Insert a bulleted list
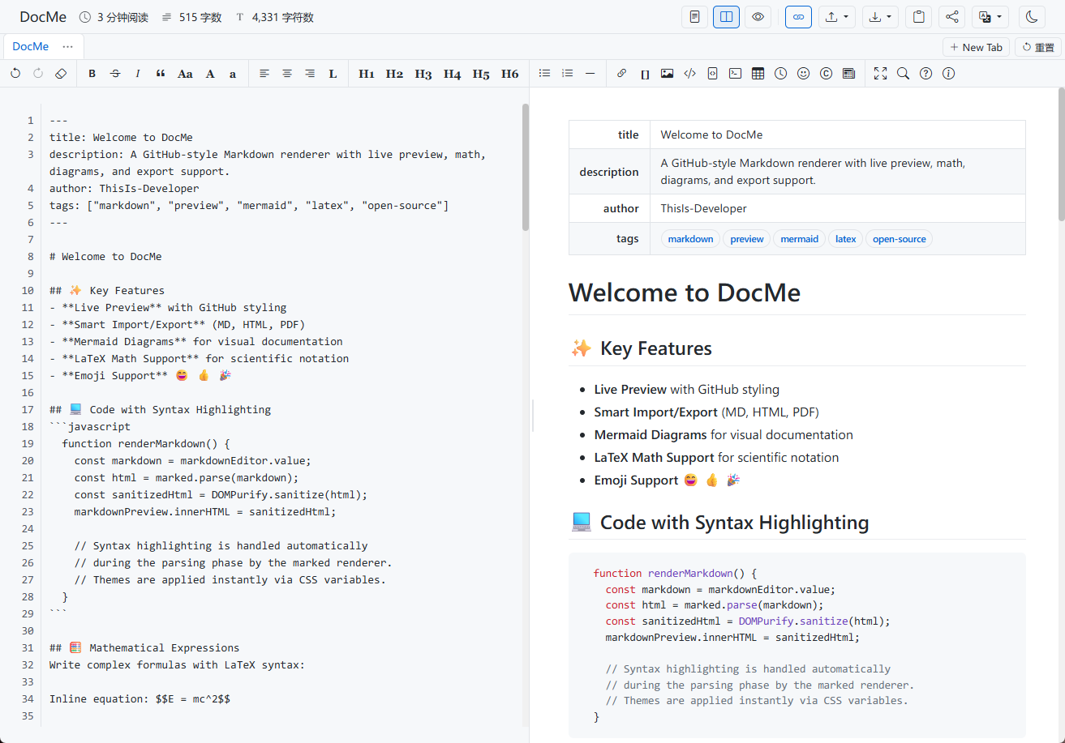Image resolution: width=1065 pixels, height=743 pixels. pos(545,74)
